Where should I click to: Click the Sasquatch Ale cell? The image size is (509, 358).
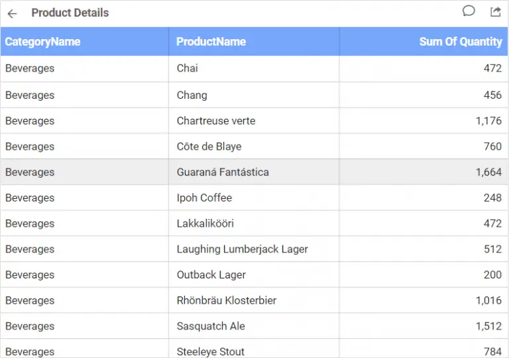click(x=211, y=326)
